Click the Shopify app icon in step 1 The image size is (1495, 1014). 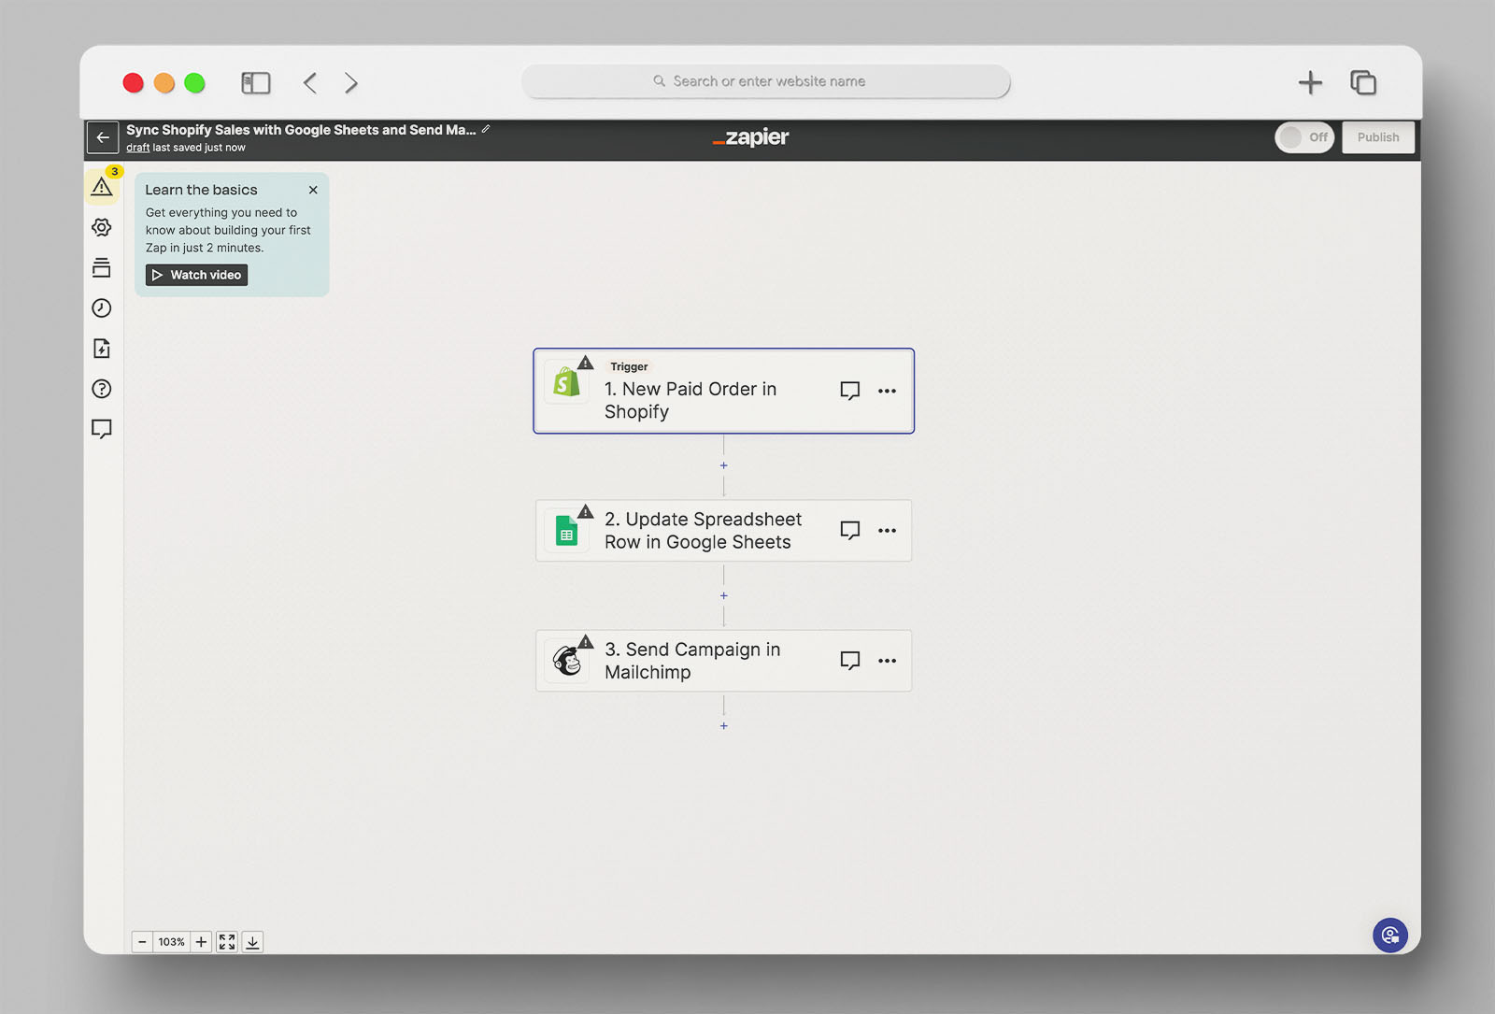coord(566,382)
